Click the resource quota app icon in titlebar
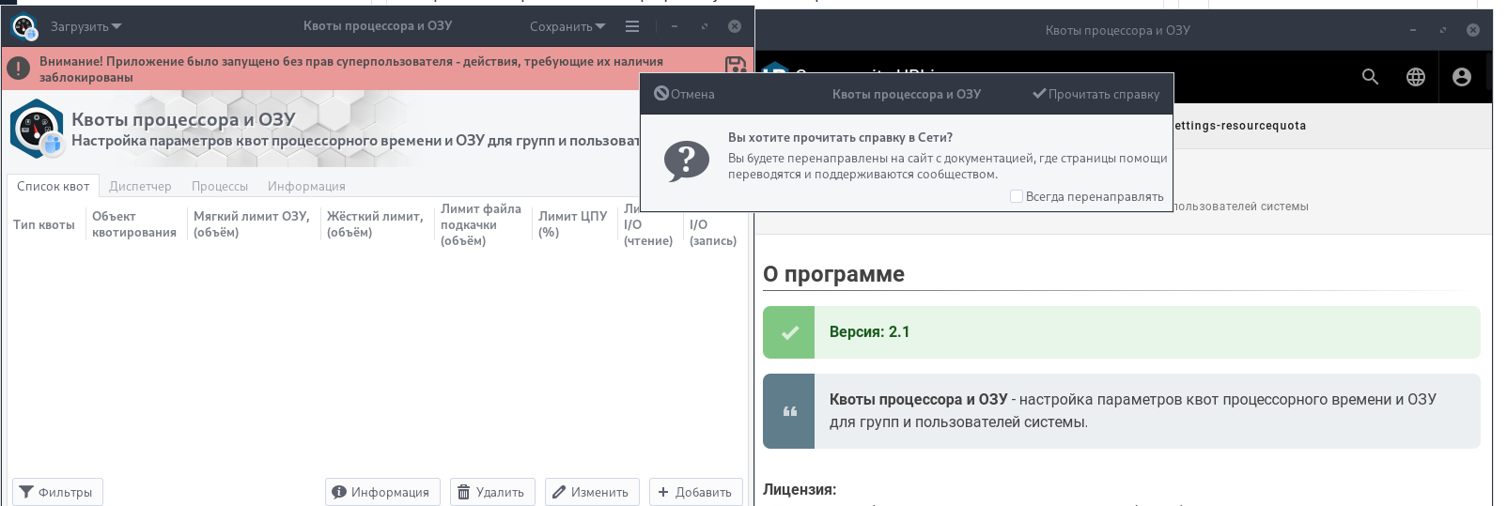 [x=24, y=27]
